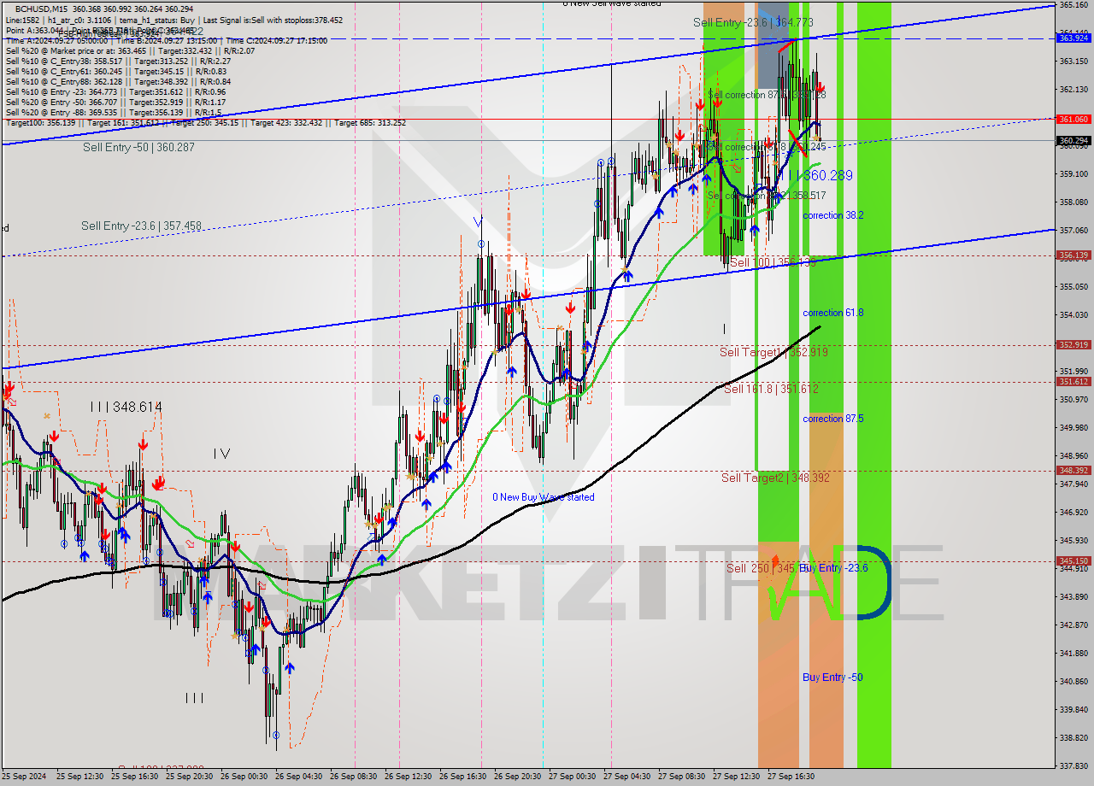Click the '27 Sep 04:30' time axis label
This screenshot has height=786, width=1094.
tap(626, 777)
